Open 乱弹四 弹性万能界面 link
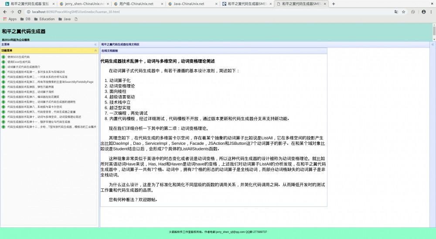 pos(31,87)
